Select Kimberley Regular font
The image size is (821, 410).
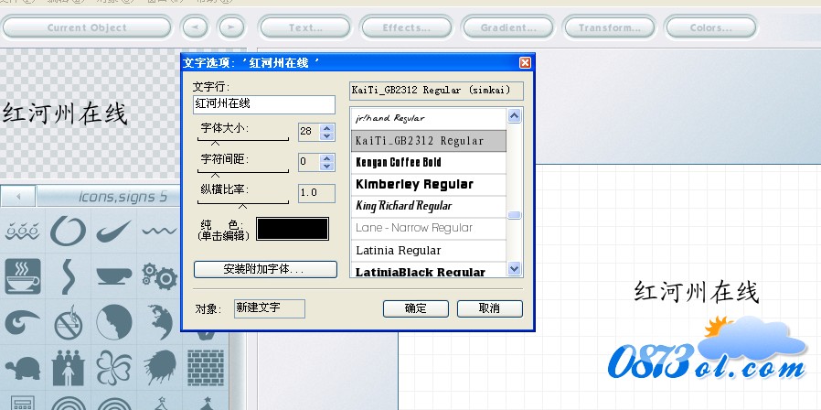[x=429, y=185]
